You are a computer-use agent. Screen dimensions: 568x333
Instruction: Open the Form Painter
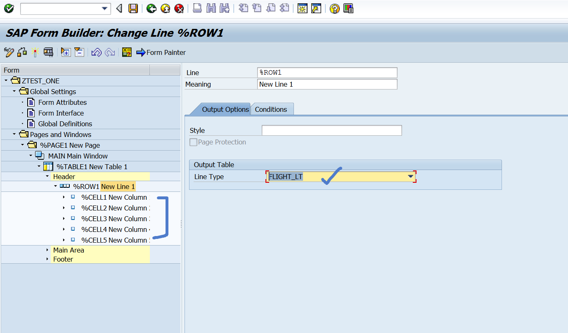[x=161, y=52]
